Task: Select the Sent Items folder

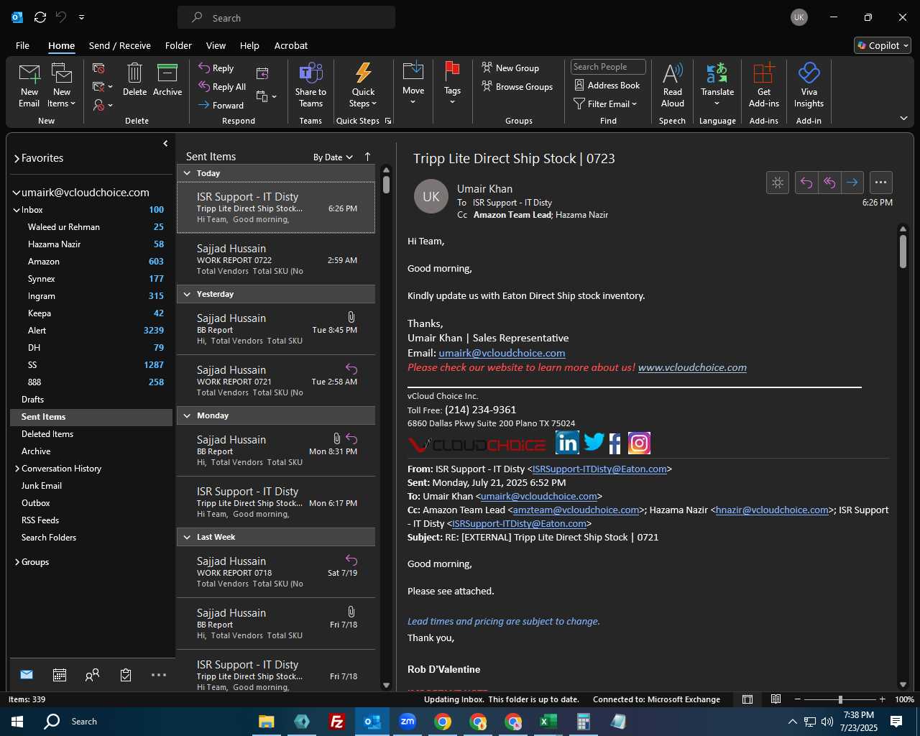Action: tap(91, 417)
